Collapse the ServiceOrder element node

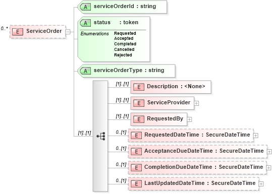[x=68, y=32]
